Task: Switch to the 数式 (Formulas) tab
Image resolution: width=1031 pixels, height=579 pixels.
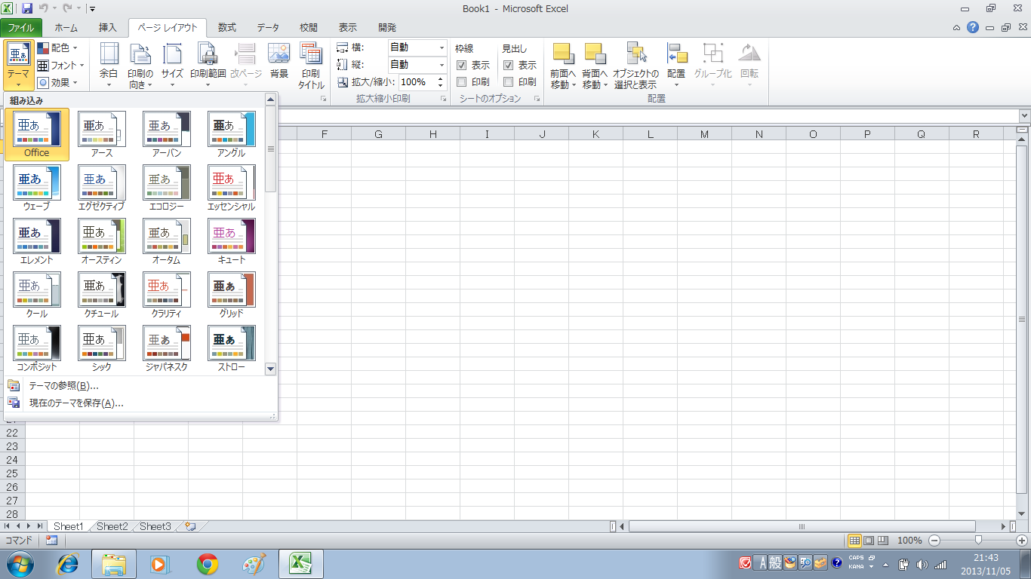Action: tap(226, 28)
